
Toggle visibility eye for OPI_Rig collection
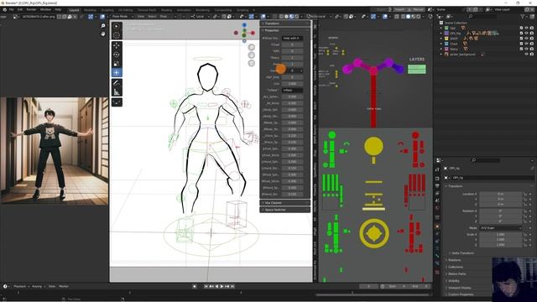point(526,34)
